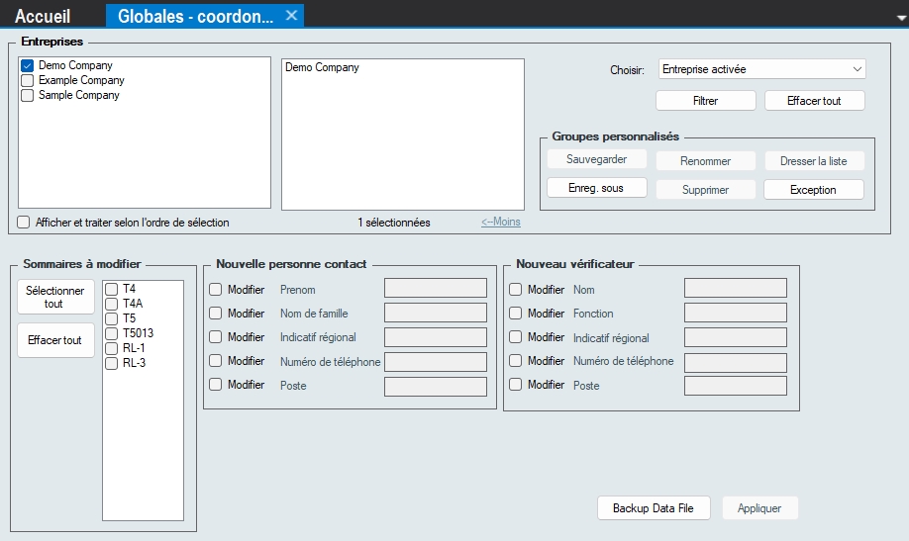Select Demo Company in selected list
This screenshot has height=541, width=909.
pos(322,68)
